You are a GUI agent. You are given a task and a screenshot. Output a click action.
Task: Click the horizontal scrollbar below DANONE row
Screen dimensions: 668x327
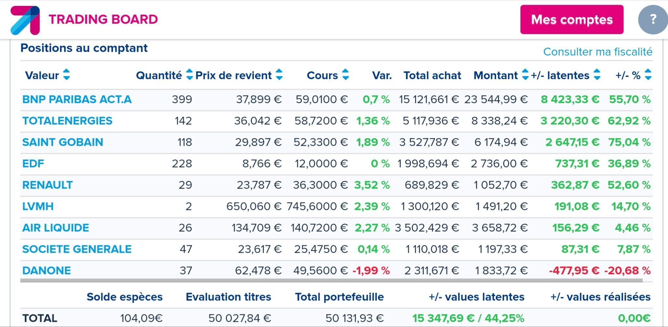(331, 281)
